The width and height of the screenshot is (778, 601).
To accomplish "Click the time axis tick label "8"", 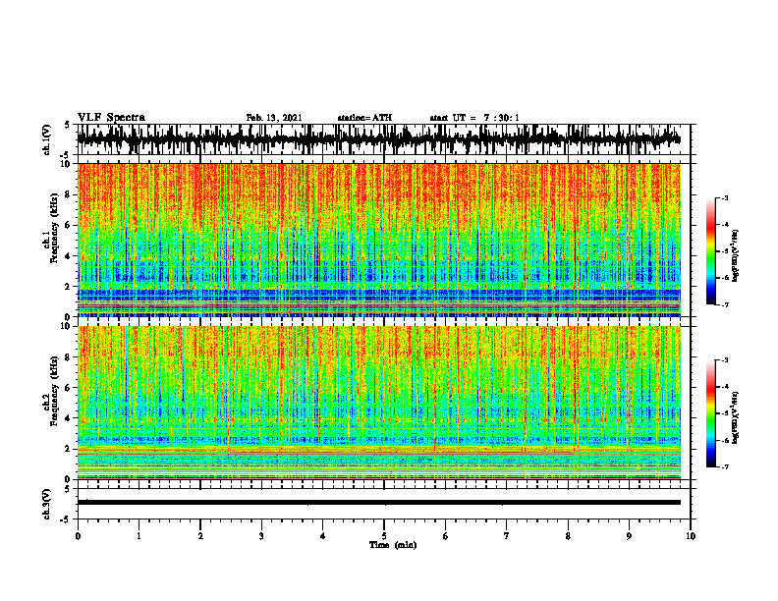I will coord(568,536).
